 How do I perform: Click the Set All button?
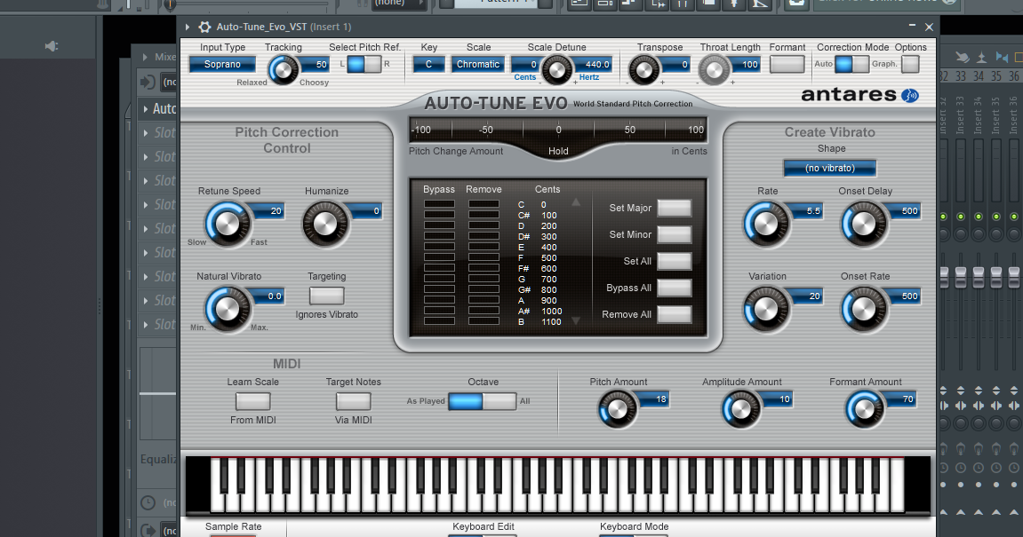(x=674, y=261)
